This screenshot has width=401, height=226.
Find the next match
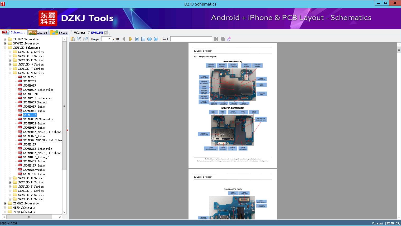223,39
